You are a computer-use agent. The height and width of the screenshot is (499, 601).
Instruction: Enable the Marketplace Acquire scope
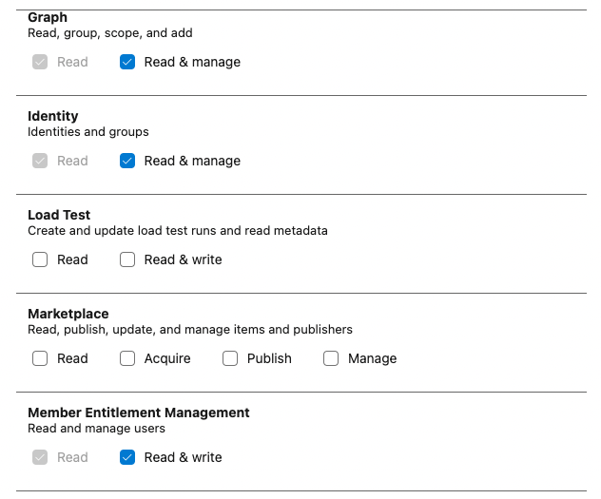pos(127,359)
